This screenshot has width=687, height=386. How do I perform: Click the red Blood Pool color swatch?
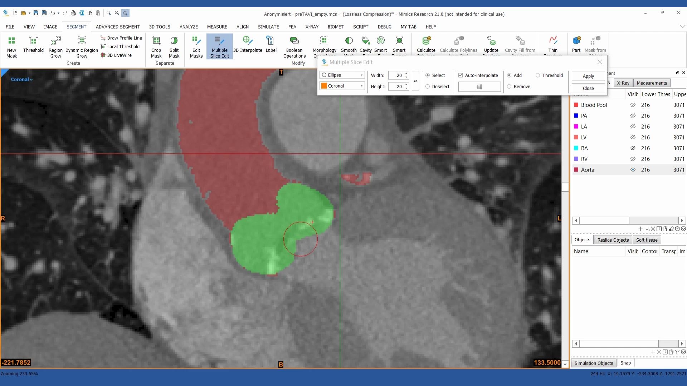point(576,105)
